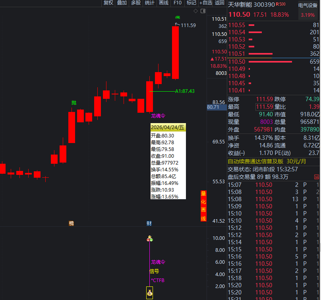Click the boxed 最高 111.59 value
This screenshot has height=300, width=321.
pyautogui.click(x=265, y=107)
